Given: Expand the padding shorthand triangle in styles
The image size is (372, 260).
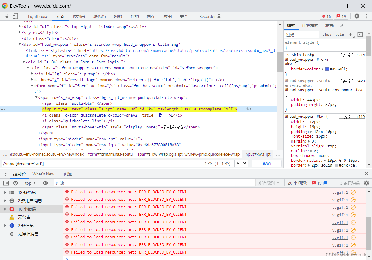Looking at the screenshot, I should tap(311, 132).
